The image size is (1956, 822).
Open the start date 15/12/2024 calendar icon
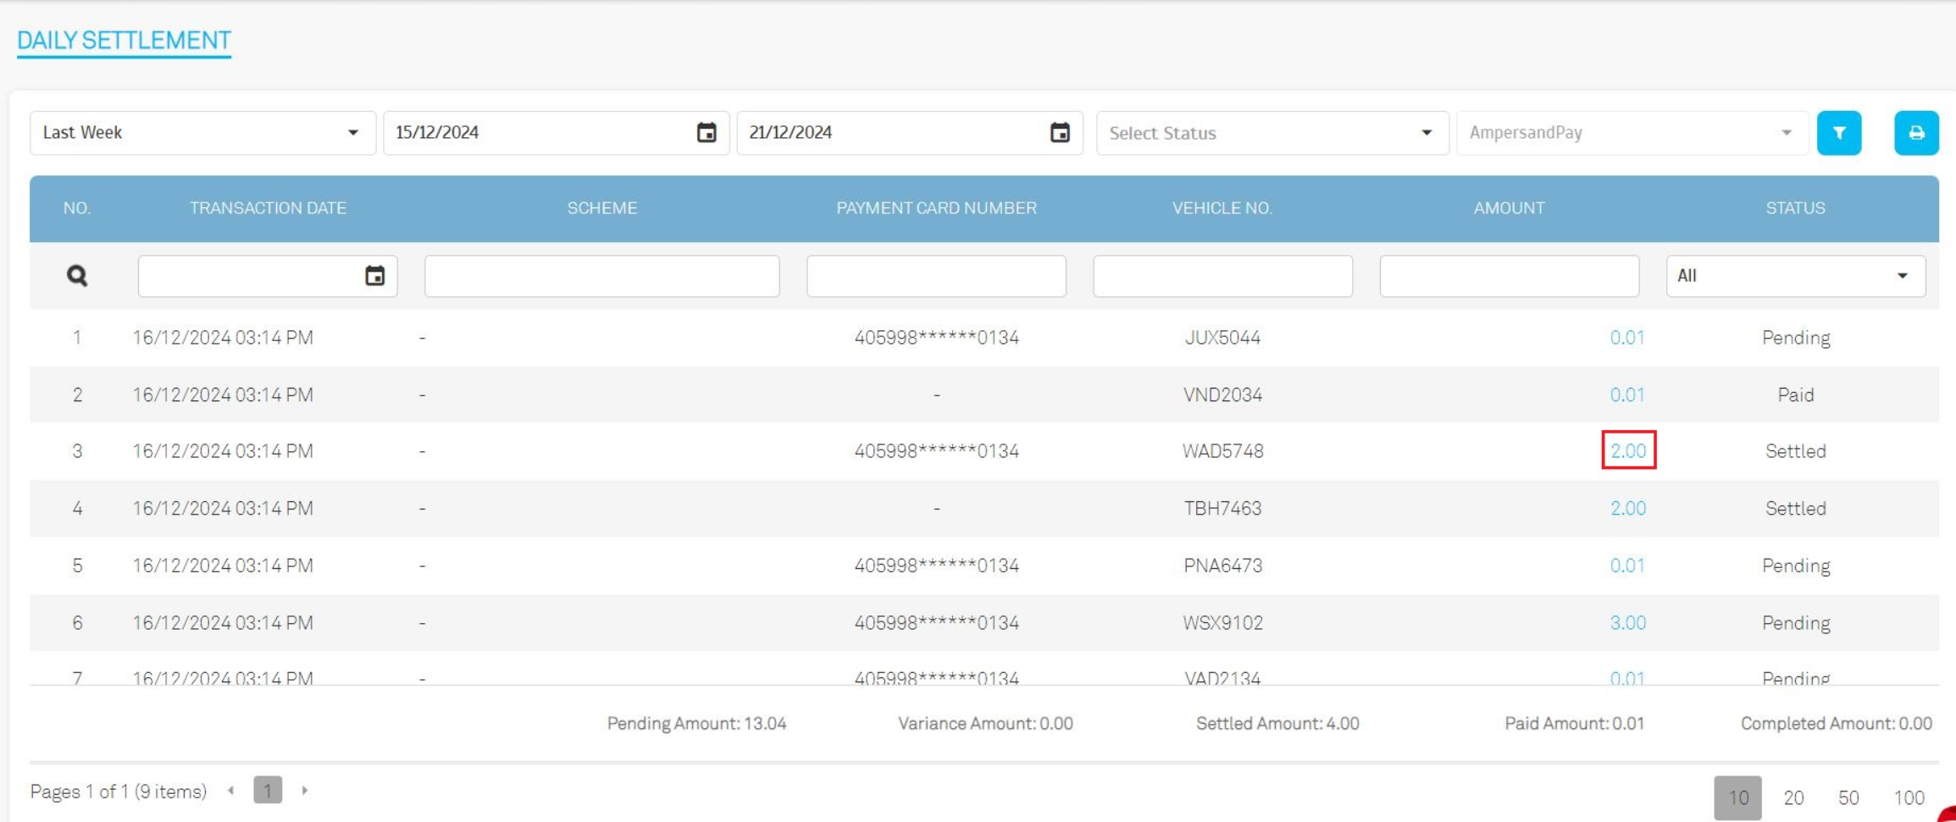pos(706,133)
